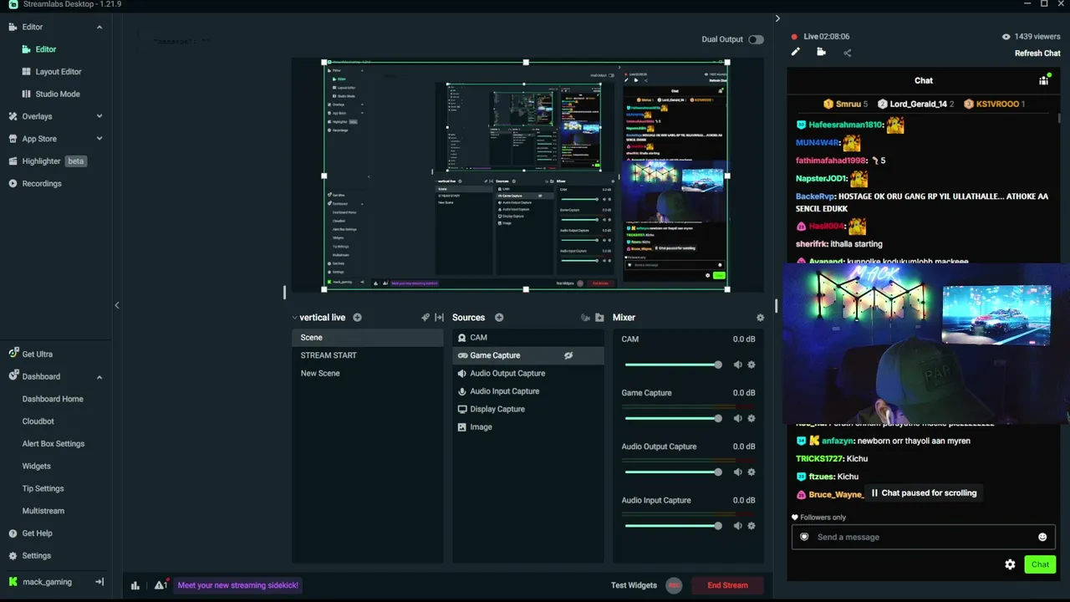The image size is (1070, 602).
Task: Collapse the Editor section chevron
Action: [99, 27]
